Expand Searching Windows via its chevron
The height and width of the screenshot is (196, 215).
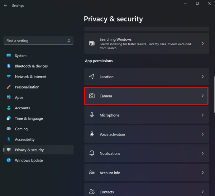(x=203, y=44)
